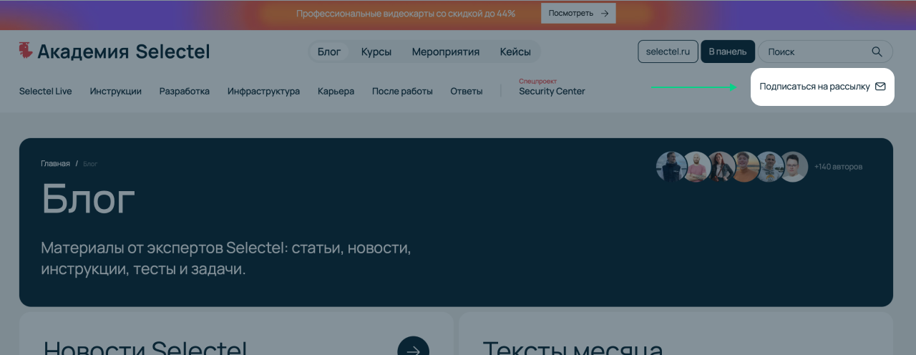Open Разработка category

pyautogui.click(x=185, y=91)
